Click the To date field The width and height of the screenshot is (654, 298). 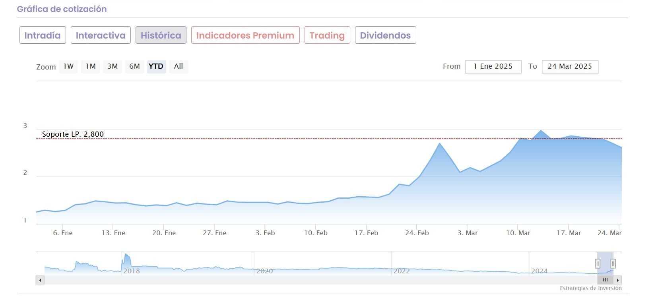point(569,67)
